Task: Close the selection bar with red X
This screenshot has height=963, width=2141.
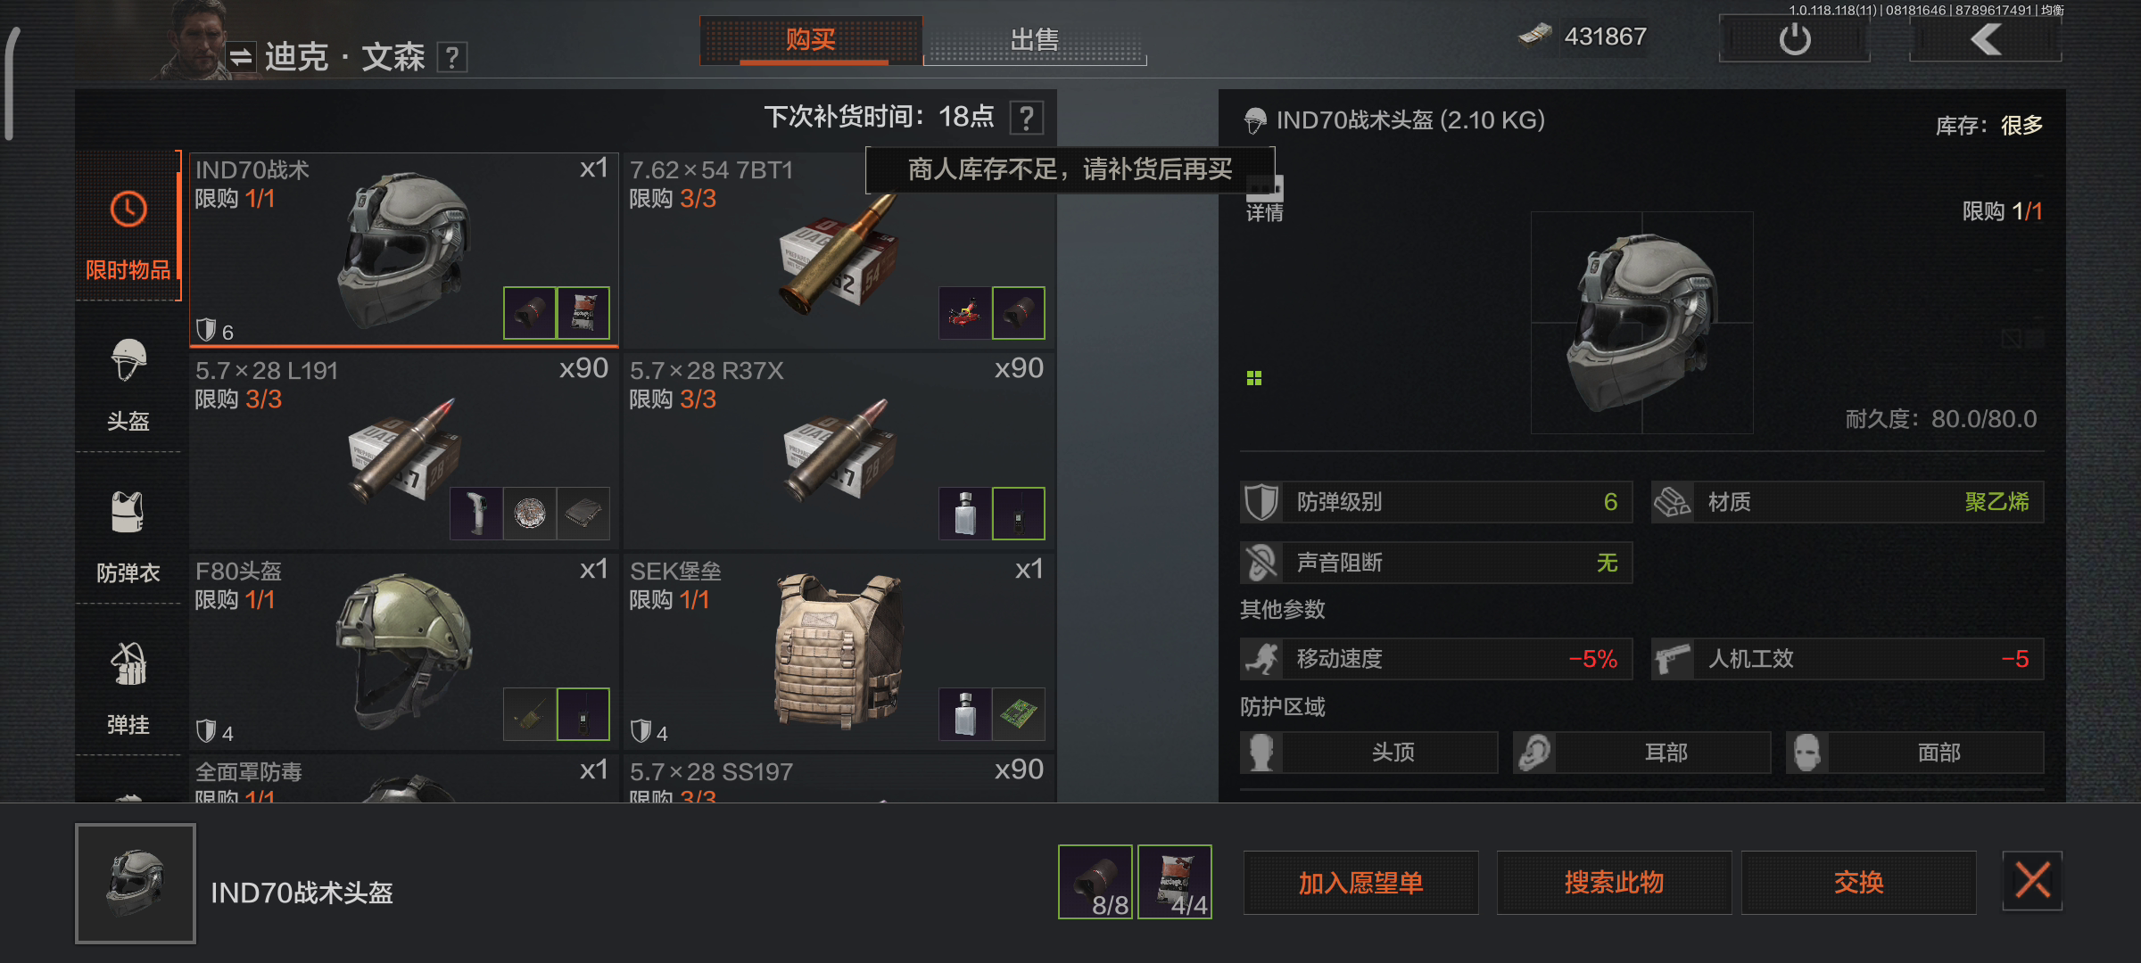Action: coord(2032,881)
